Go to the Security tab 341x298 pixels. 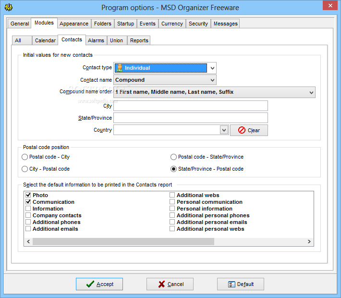198,24
